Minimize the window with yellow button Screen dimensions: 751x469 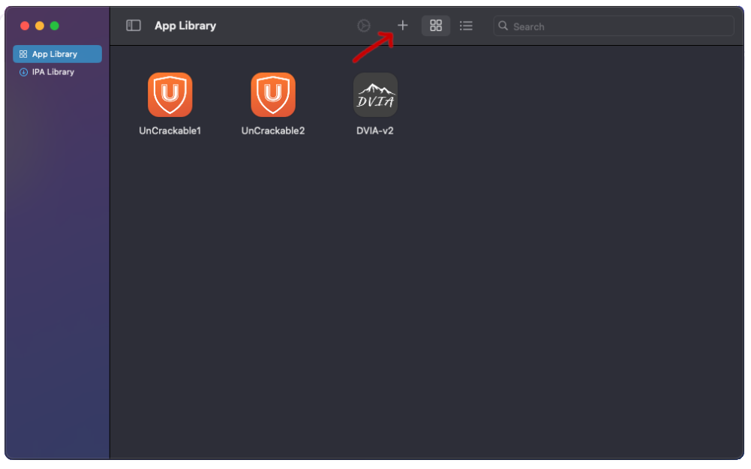[x=40, y=26]
